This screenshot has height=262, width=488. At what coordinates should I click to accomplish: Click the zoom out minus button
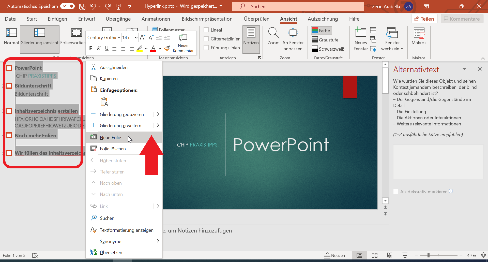pos(416,255)
